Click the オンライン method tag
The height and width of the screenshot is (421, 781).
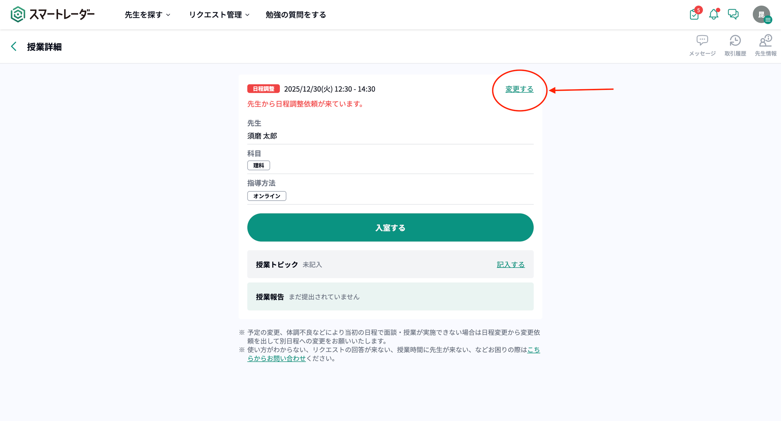[x=267, y=196]
